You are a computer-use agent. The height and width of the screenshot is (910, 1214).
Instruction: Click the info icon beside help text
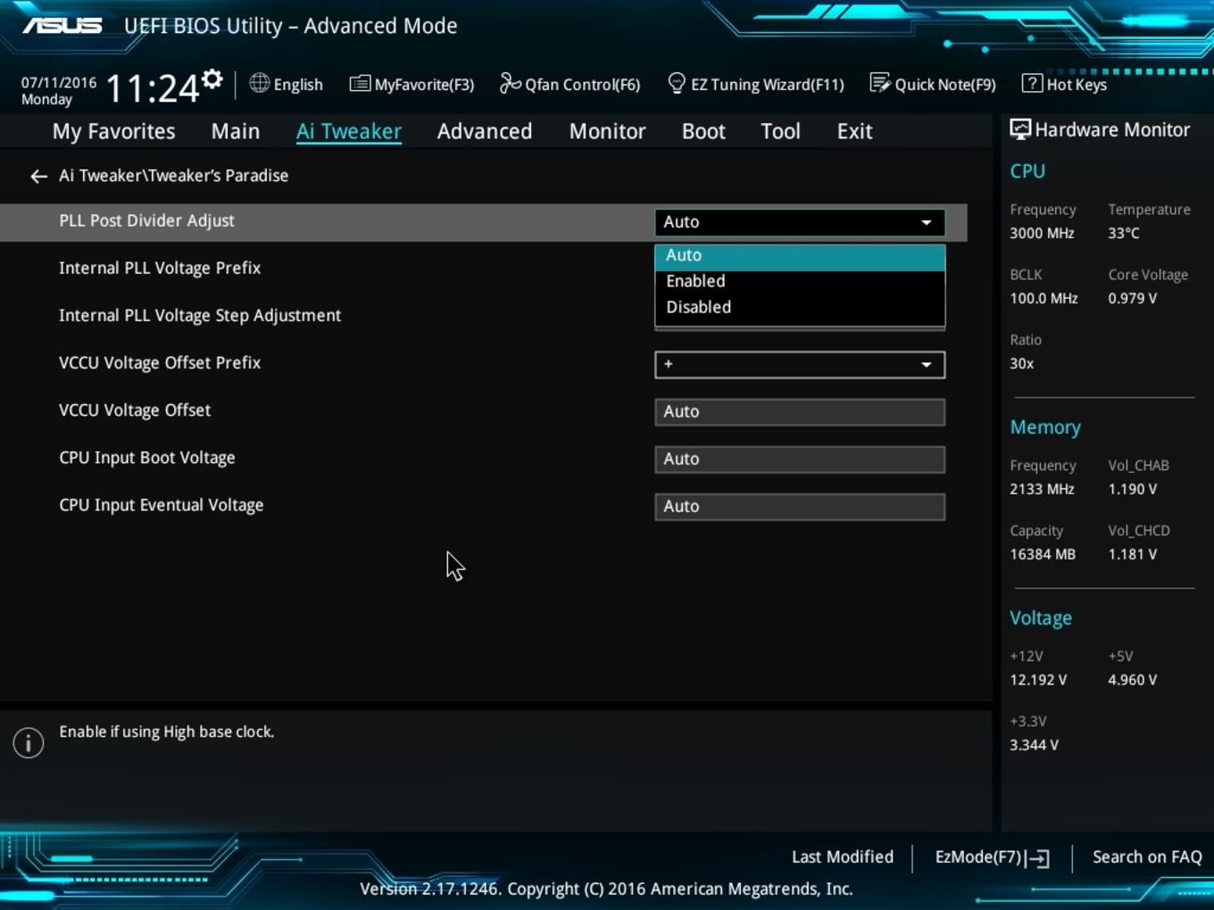29,742
